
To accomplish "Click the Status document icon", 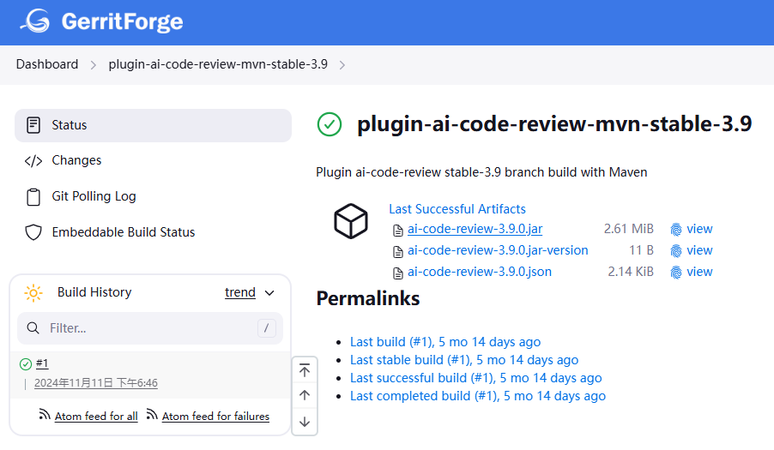I will pyautogui.click(x=33, y=125).
